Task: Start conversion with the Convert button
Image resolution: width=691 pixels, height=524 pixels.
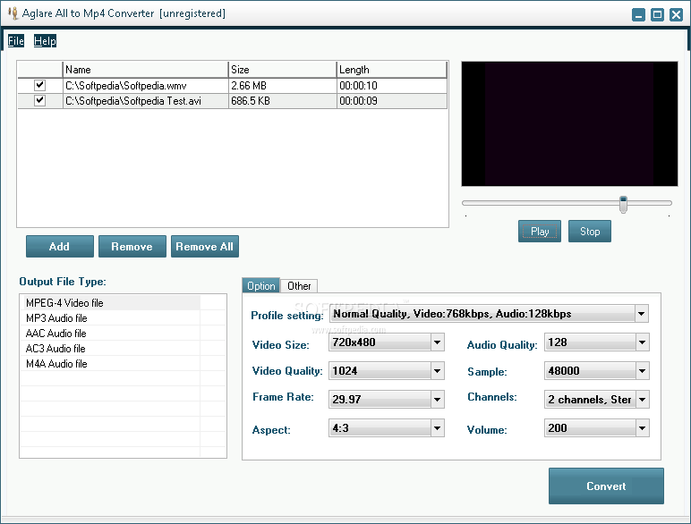Action: [606, 486]
